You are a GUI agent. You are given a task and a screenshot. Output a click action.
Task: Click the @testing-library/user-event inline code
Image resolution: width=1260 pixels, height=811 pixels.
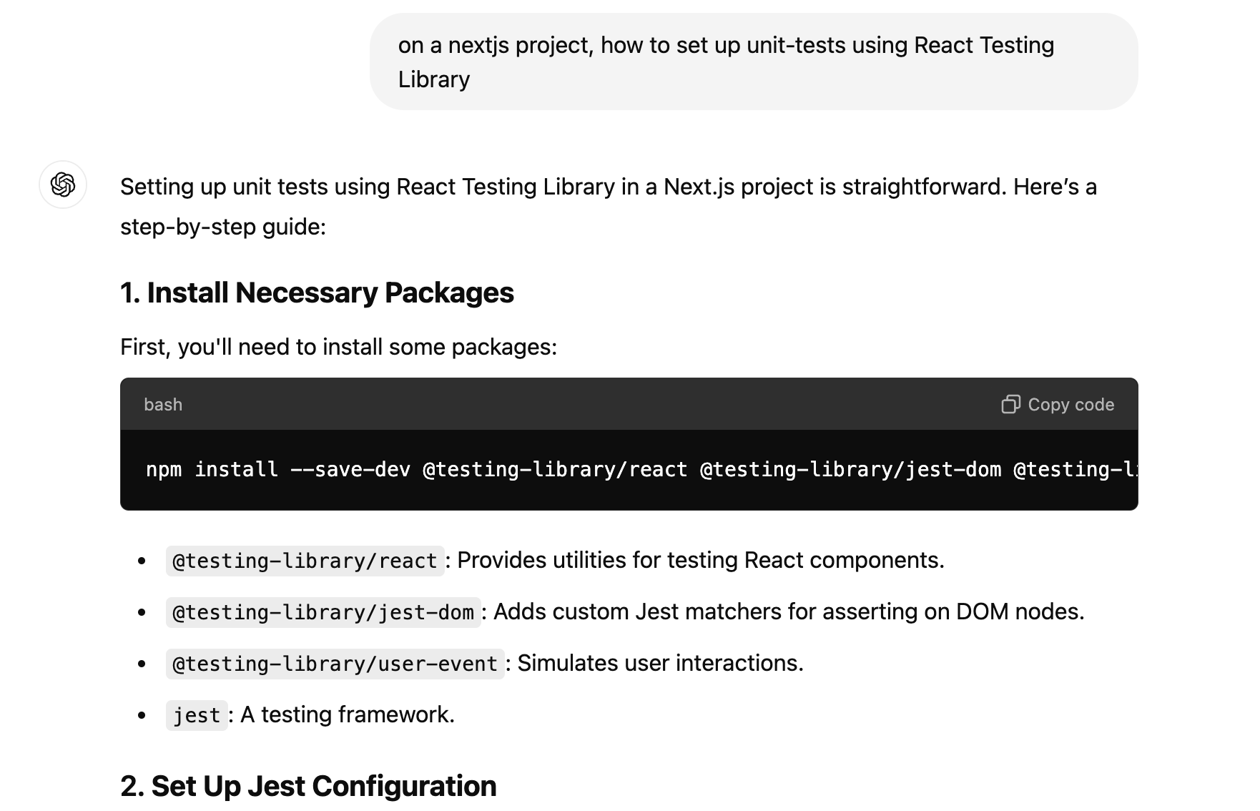pos(335,664)
